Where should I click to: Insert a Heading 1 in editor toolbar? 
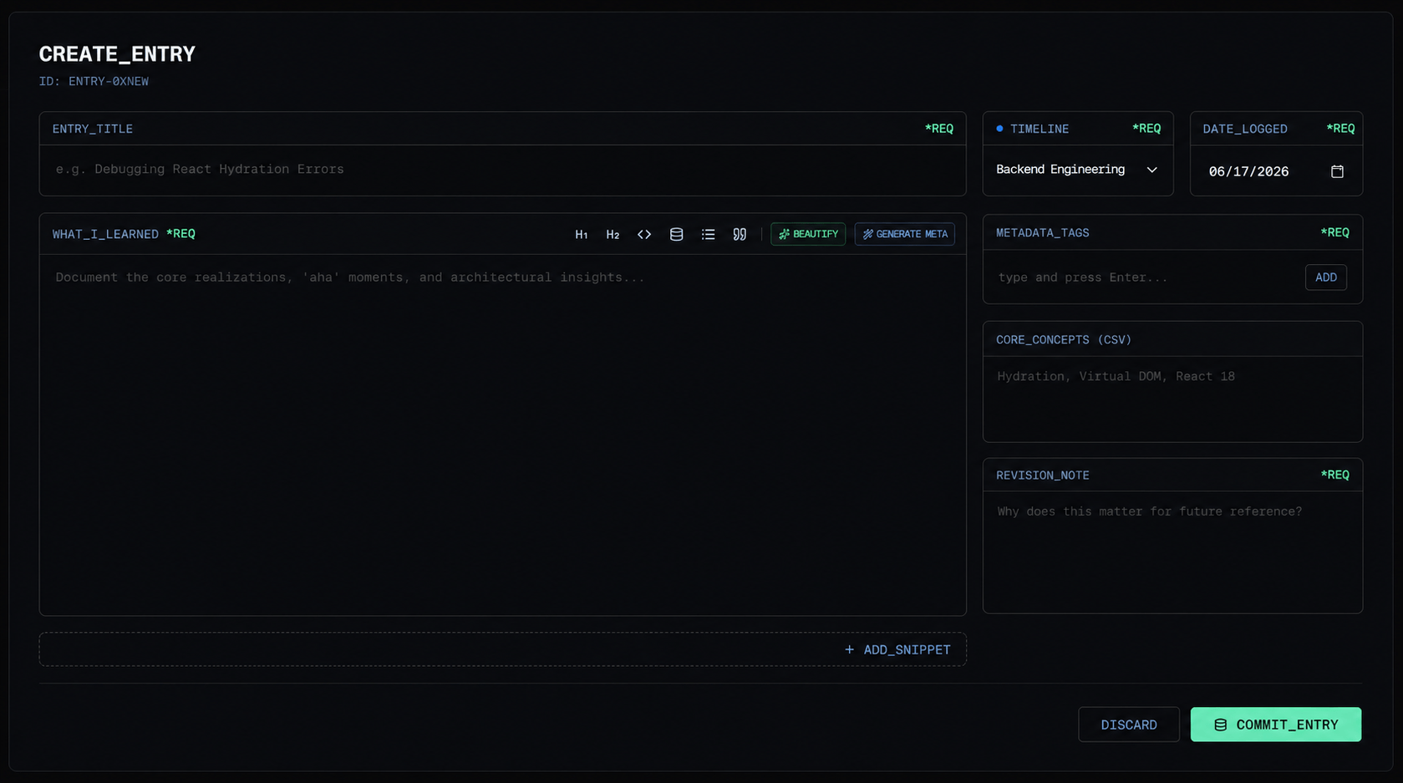581,235
